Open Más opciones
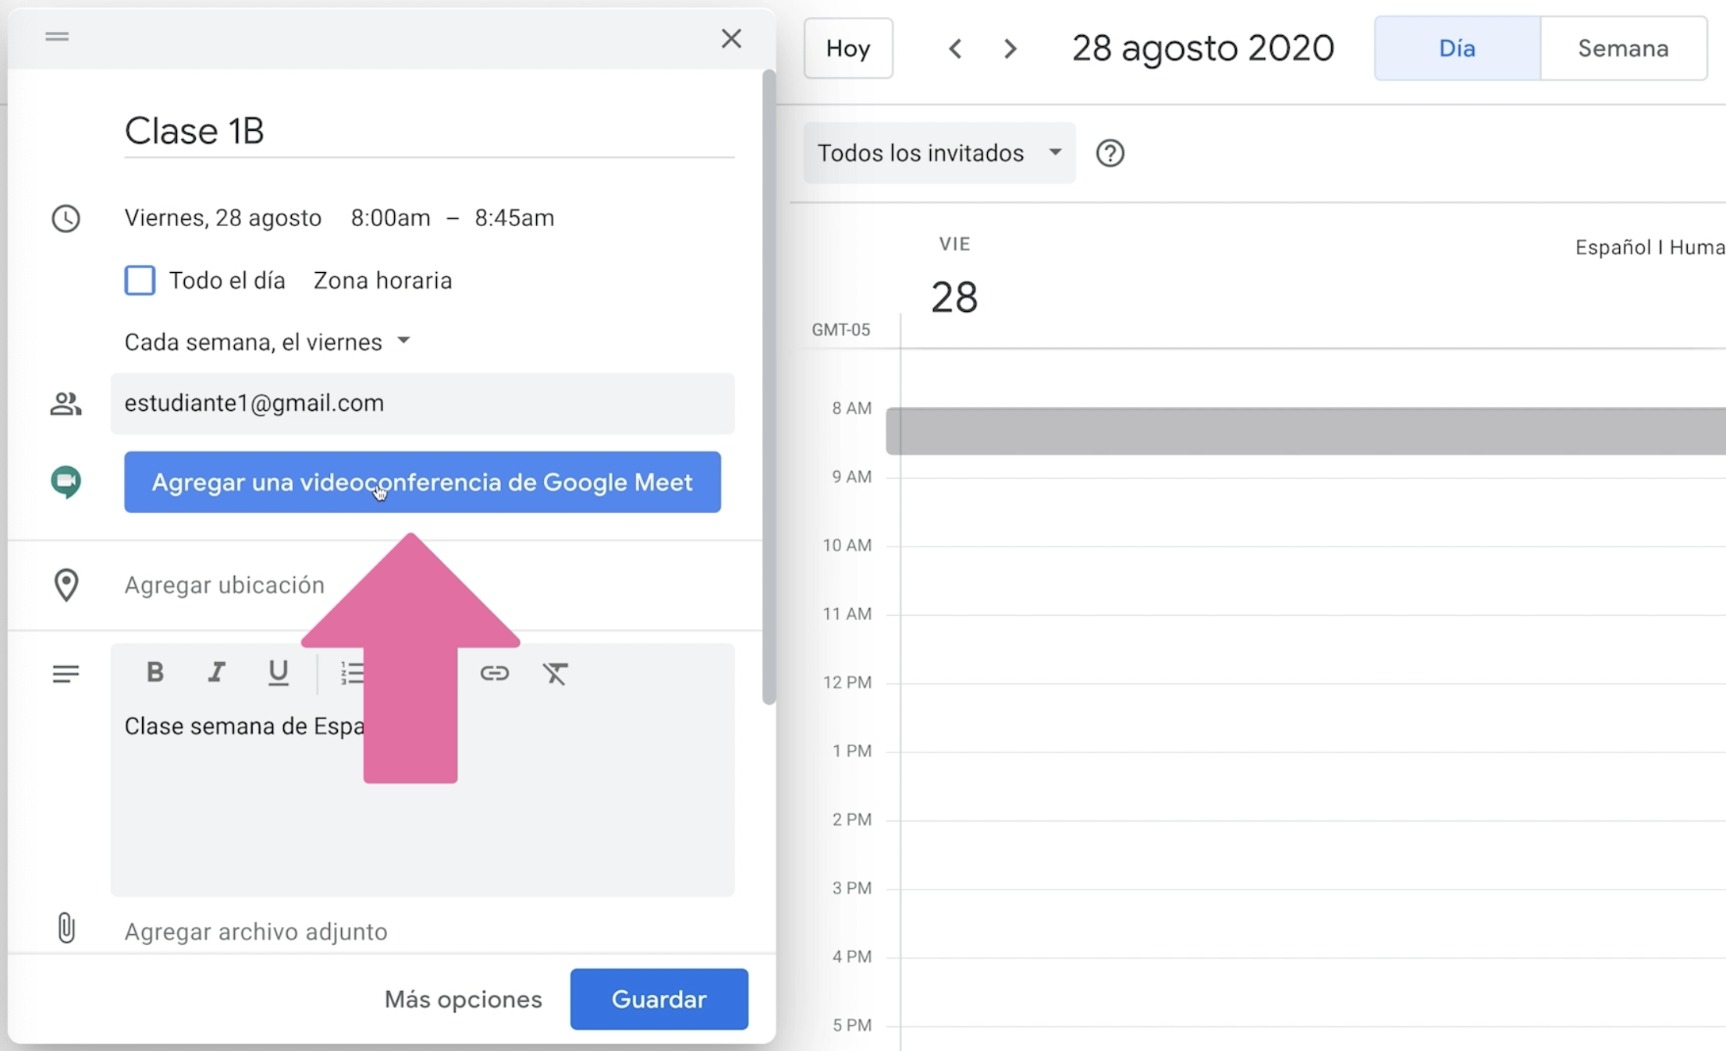This screenshot has height=1051, width=1726. pyautogui.click(x=463, y=1000)
